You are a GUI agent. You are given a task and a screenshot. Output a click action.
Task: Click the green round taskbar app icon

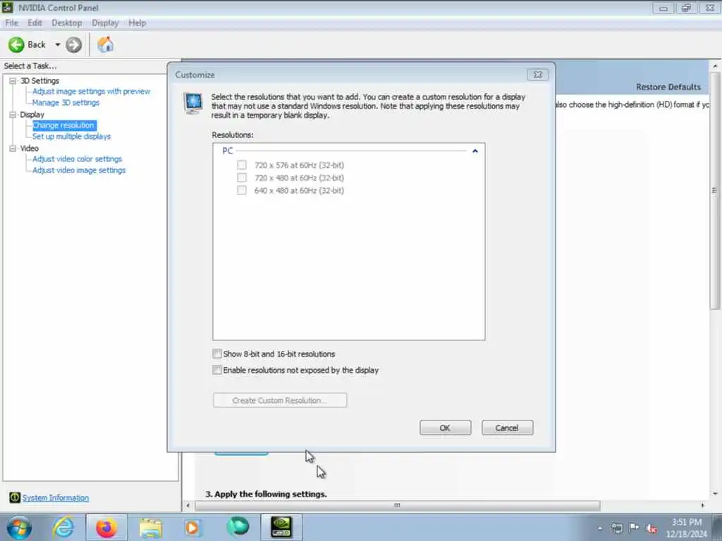click(238, 527)
